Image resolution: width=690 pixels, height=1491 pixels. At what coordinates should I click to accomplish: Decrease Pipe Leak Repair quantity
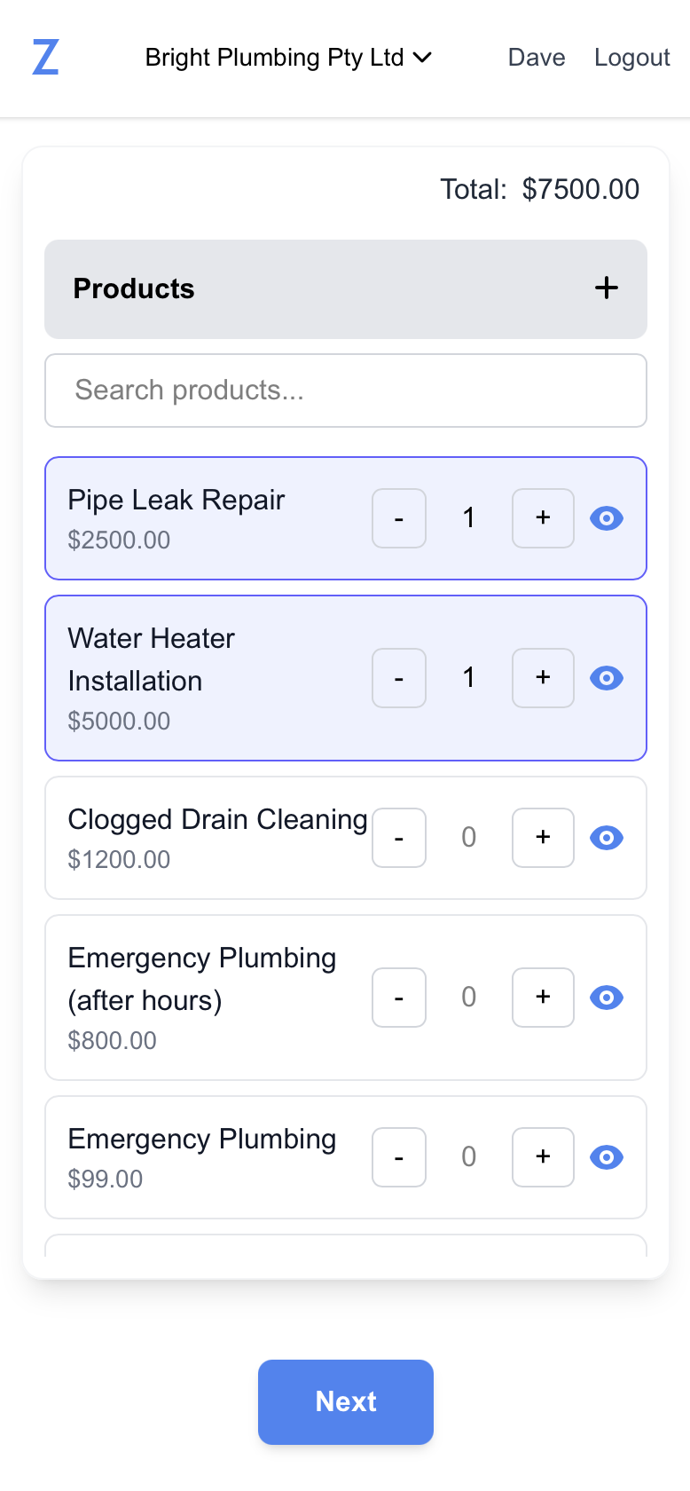[x=399, y=518]
